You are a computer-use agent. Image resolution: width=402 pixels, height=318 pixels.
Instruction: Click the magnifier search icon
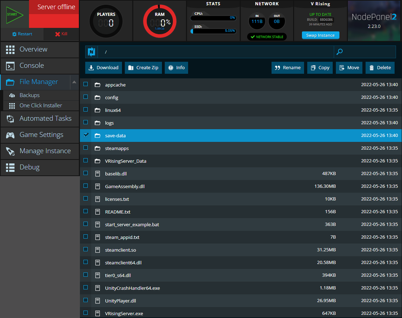[340, 52]
